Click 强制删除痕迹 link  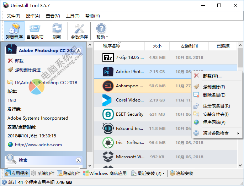28,70
